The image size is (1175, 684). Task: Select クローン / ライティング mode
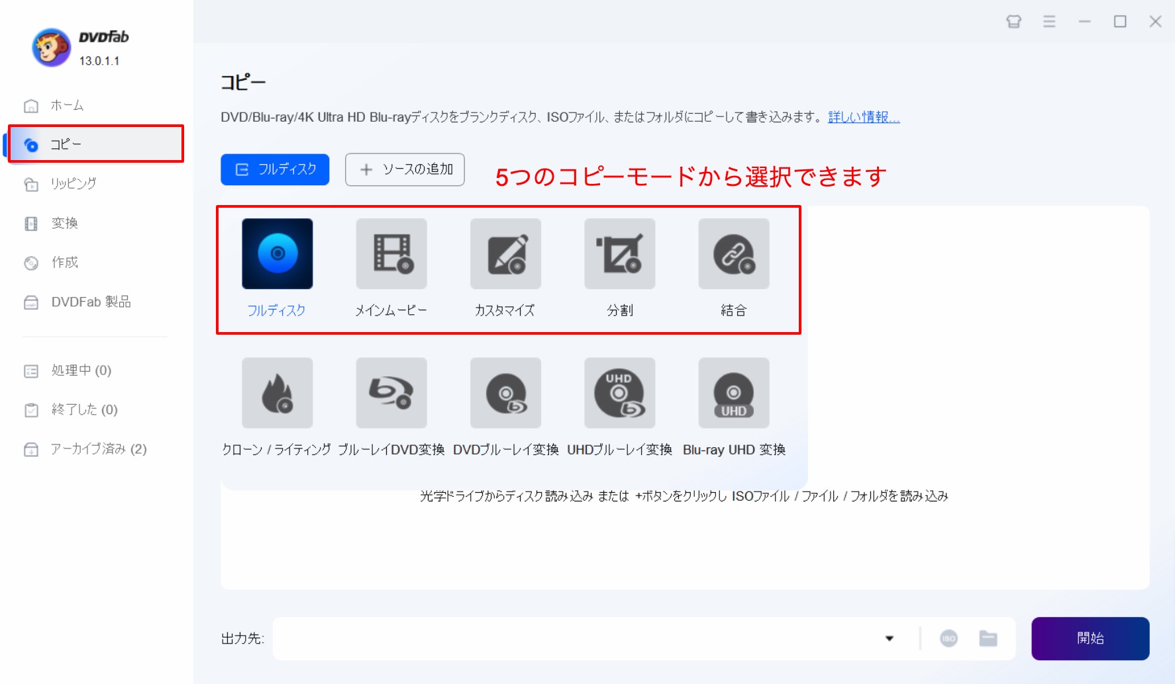[278, 393]
